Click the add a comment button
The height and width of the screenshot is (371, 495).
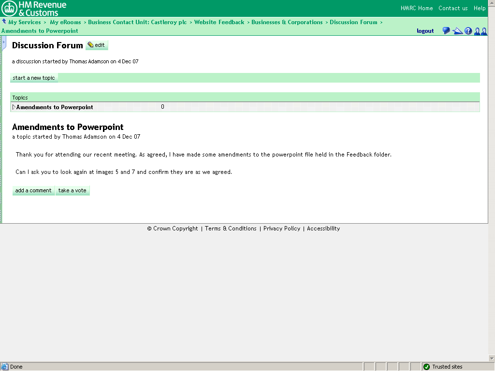[x=33, y=190]
